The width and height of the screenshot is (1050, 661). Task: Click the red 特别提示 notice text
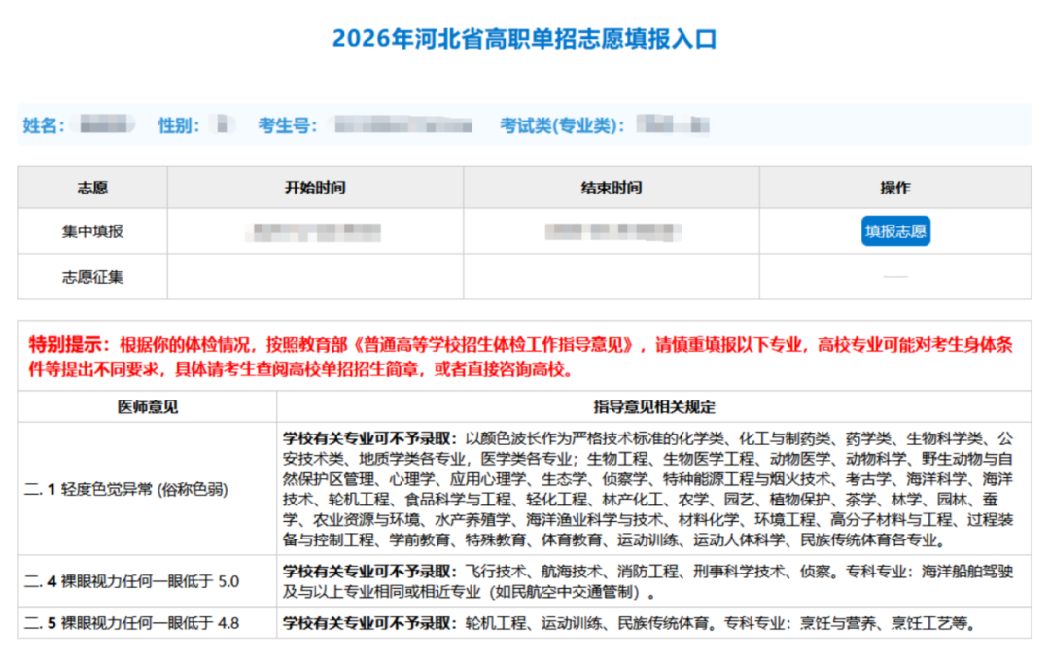tap(520, 357)
